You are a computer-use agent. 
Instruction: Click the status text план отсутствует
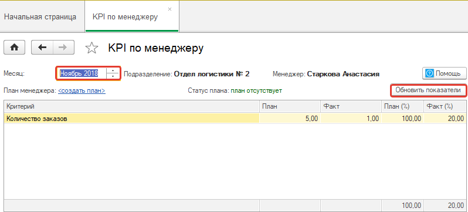coord(256,90)
